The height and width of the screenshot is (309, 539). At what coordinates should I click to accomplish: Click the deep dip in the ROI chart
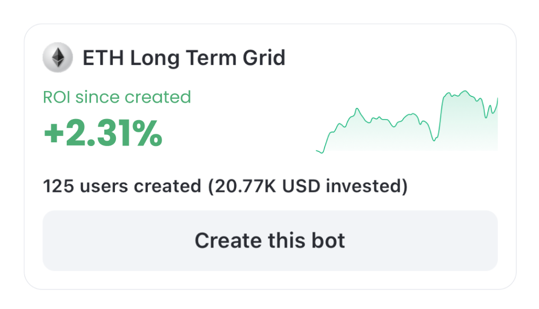pyautogui.click(x=434, y=140)
